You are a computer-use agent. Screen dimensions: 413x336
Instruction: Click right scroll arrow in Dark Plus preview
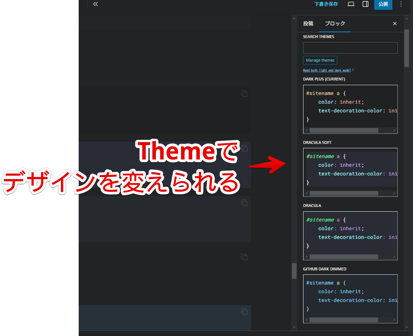click(394, 130)
